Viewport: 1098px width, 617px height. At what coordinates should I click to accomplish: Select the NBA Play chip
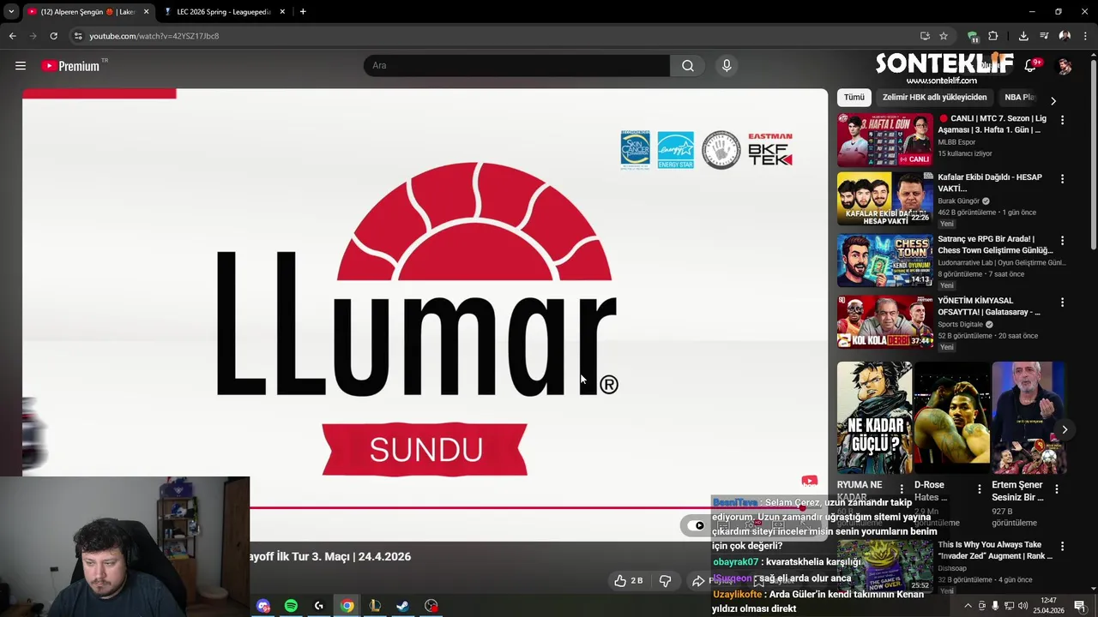coord(1019,98)
